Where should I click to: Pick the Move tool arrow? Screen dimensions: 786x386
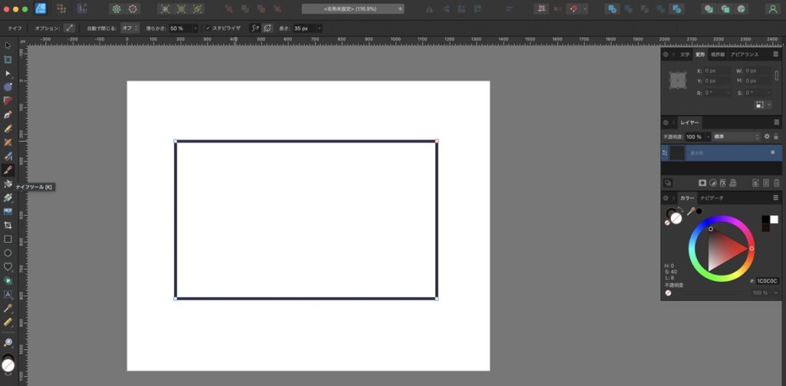8,45
